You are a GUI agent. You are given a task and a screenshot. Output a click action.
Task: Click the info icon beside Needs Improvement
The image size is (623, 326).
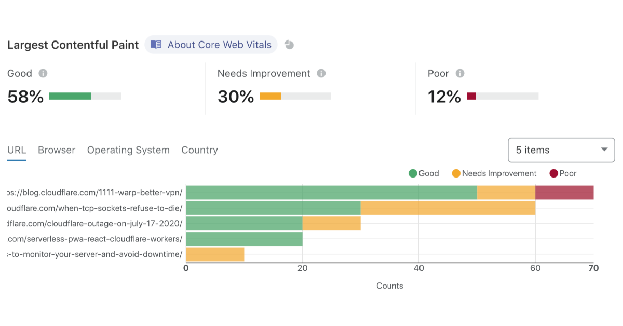coord(321,73)
